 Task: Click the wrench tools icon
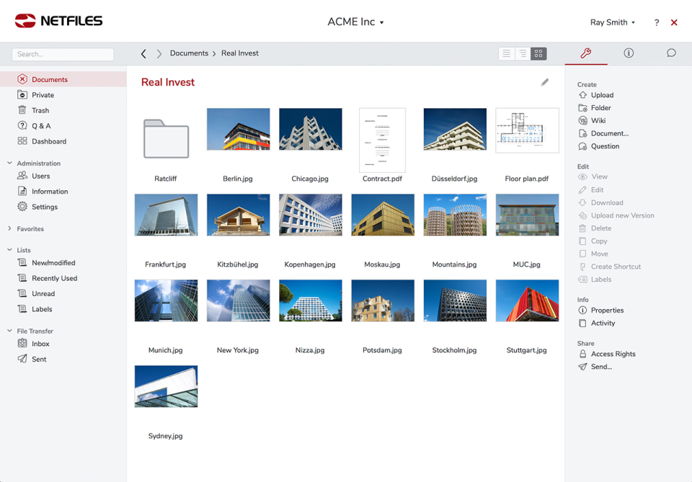[x=586, y=53]
